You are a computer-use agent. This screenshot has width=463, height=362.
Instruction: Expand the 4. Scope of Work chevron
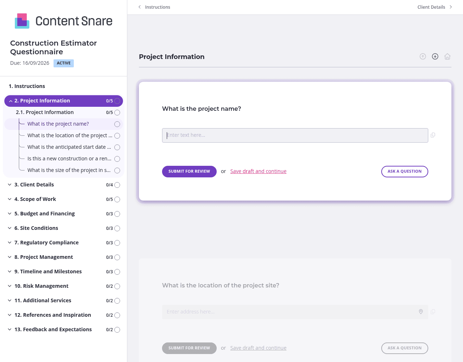[9, 199]
